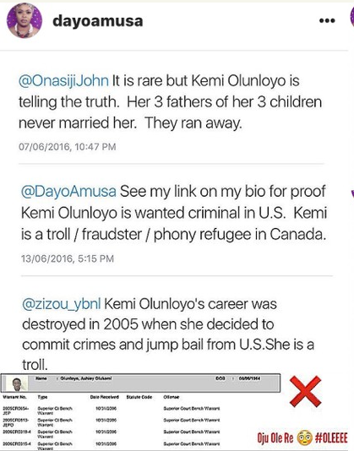Click the flushed face emoji
The image size is (354, 451).
click(304, 437)
